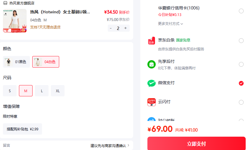
Task: Expand 更多支付方式 dropdown
Action: pyautogui.click(x=170, y=24)
